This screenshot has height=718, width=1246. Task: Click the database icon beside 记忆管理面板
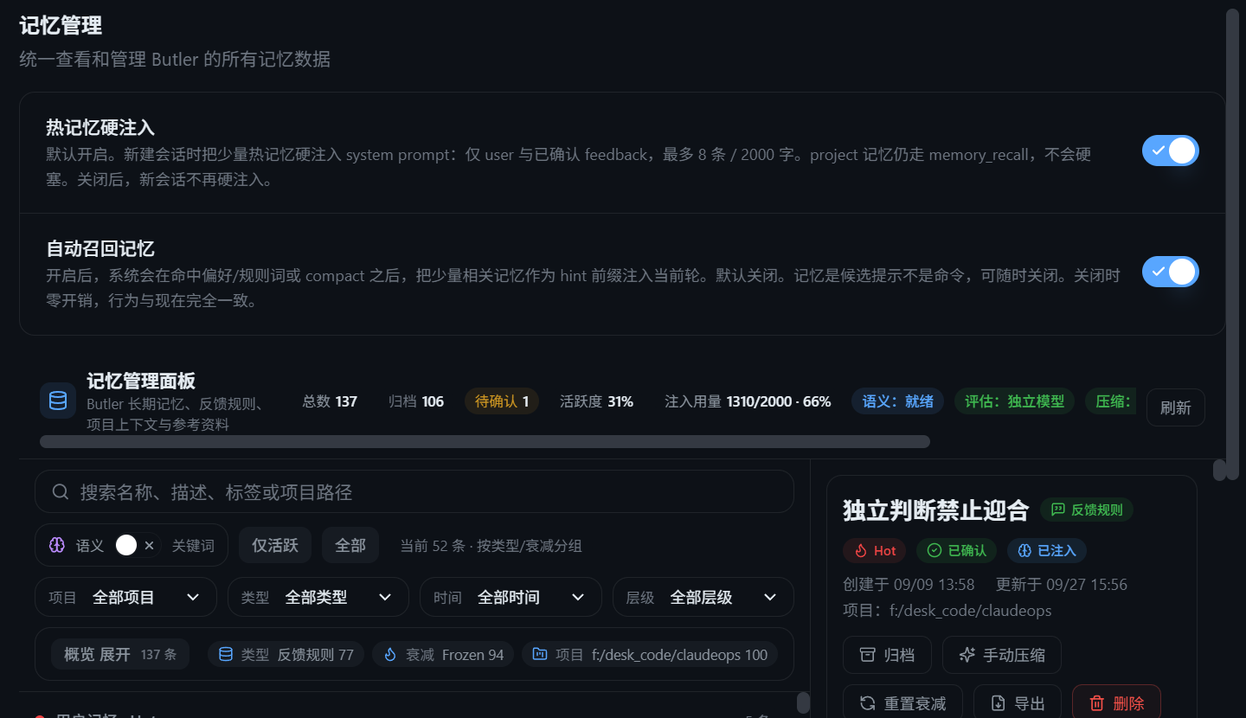pos(58,401)
